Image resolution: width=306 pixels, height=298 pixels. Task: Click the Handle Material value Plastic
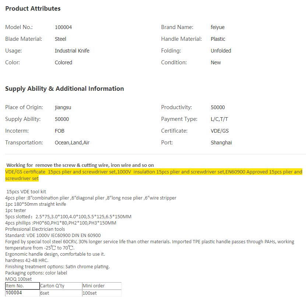(x=218, y=39)
